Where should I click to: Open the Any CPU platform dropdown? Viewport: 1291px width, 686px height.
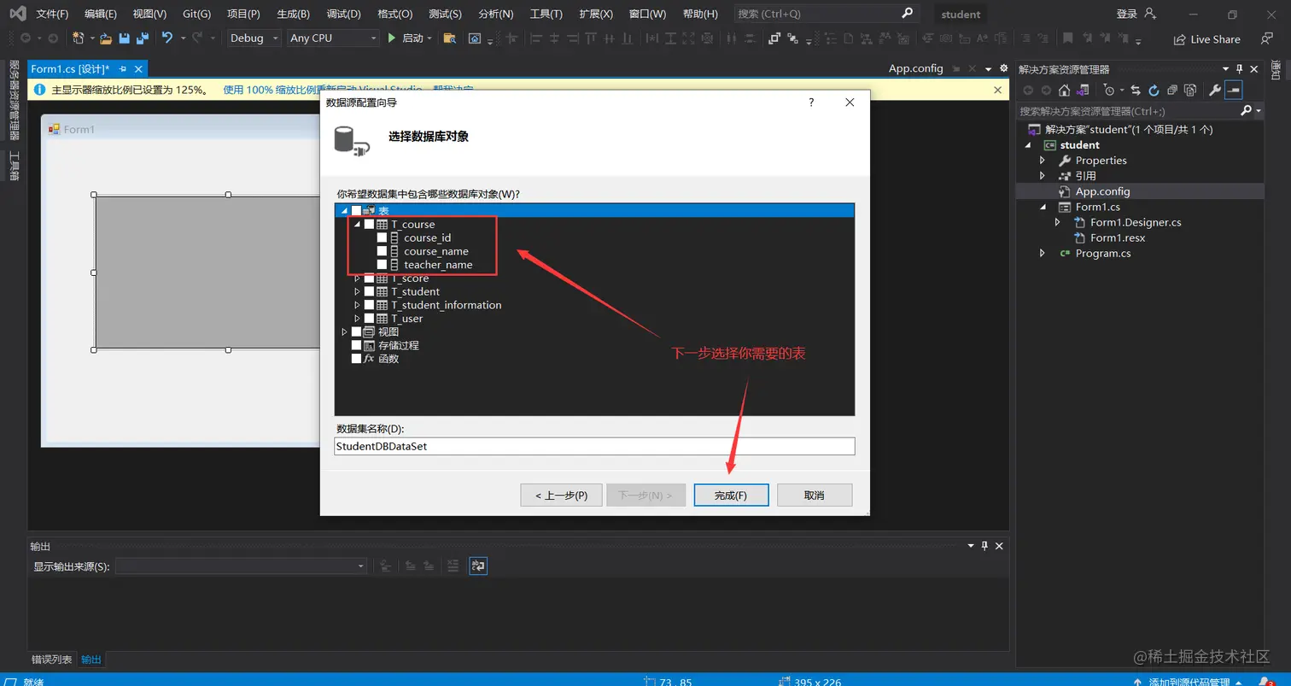(333, 38)
